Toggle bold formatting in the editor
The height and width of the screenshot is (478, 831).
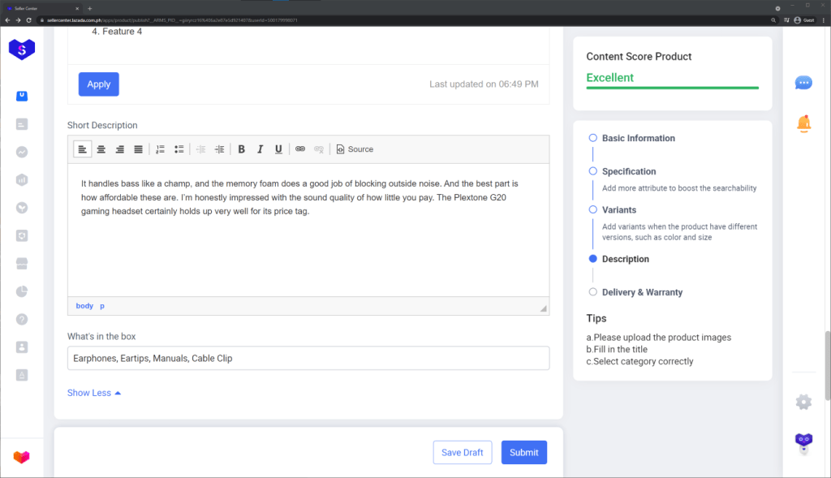click(x=241, y=149)
